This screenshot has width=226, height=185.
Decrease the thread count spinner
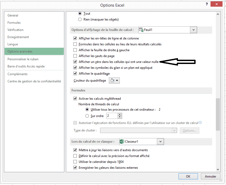click(120, 117)
